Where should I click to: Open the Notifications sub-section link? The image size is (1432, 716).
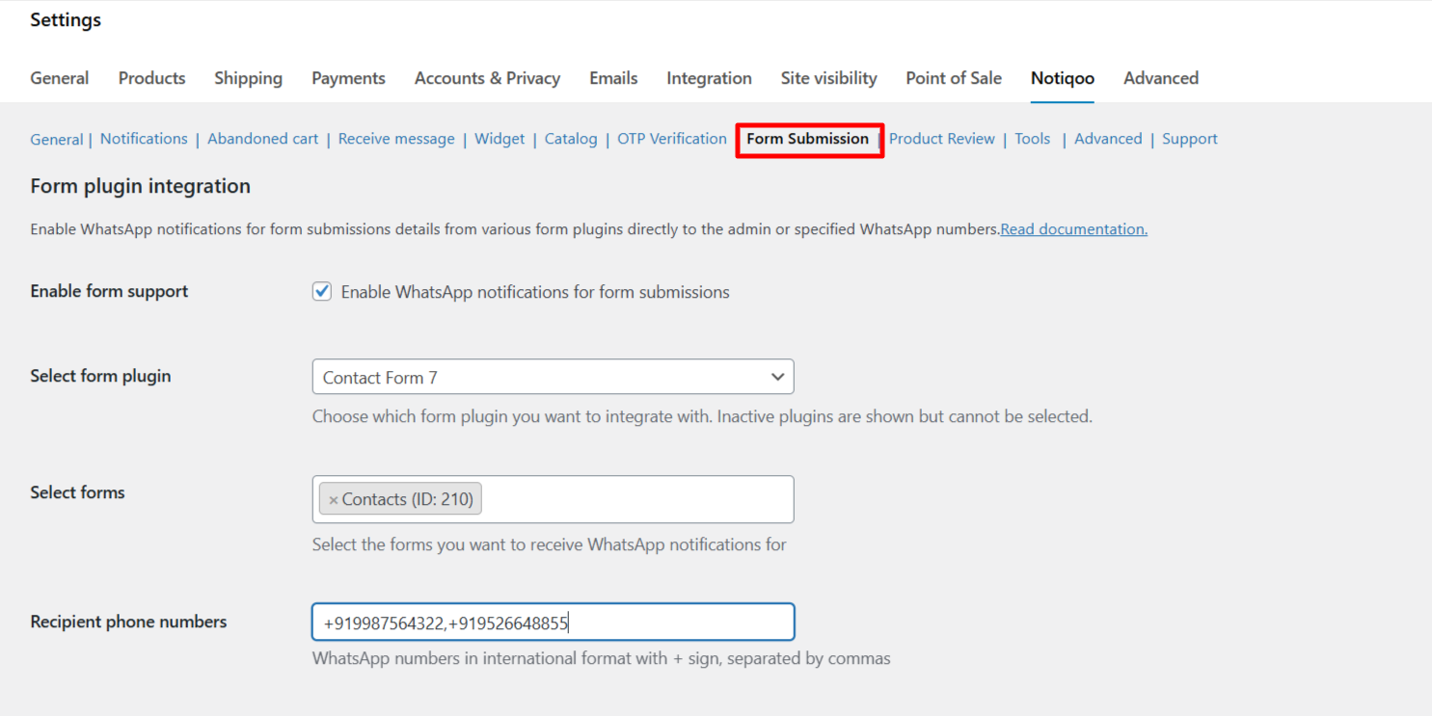pos(144,139)
